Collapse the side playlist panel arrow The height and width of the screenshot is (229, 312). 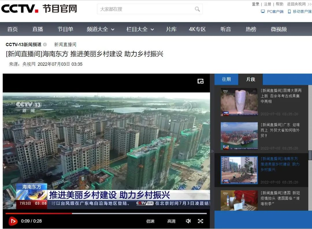tap(212, 151)
